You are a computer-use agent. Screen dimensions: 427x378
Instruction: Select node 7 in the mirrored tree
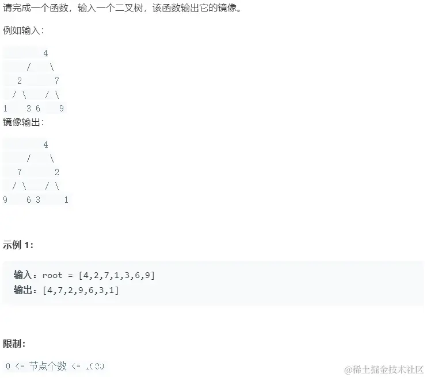pyautogui.click(x=20, y=172)
